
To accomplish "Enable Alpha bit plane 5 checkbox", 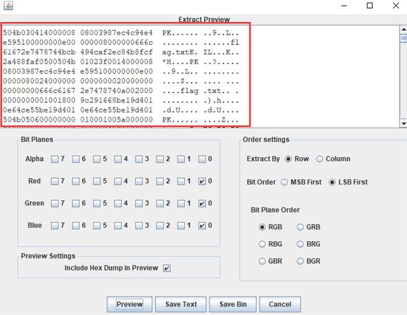I will point(97,159).
